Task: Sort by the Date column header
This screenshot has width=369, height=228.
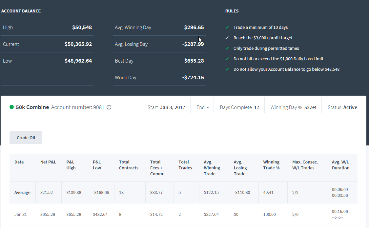Action: 19,162
